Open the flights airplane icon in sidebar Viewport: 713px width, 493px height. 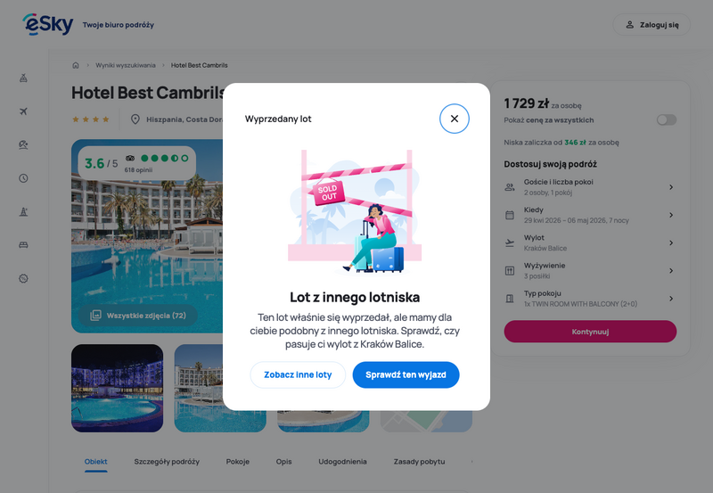24,111
